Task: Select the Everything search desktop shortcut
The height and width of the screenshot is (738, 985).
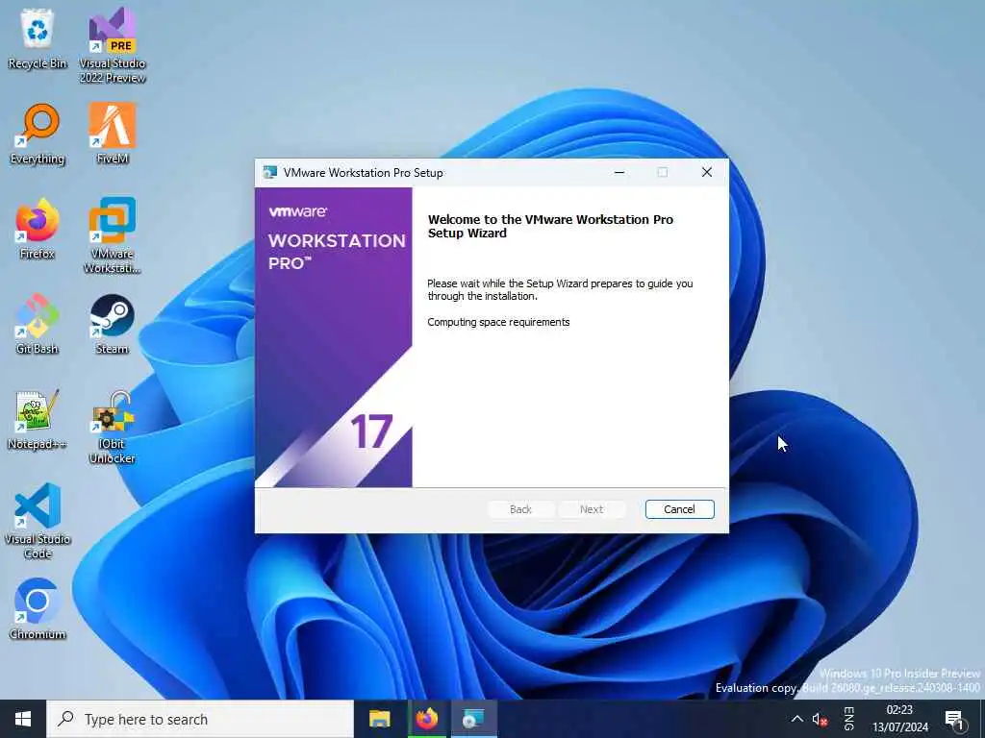Action: pos(38,135)
